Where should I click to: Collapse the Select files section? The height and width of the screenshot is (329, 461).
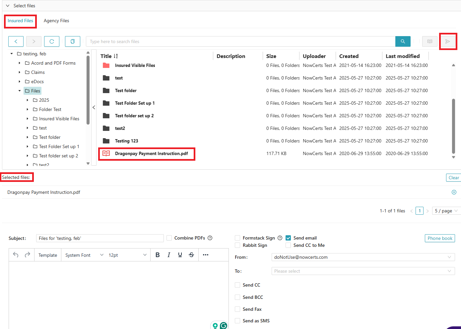point(8,6)
